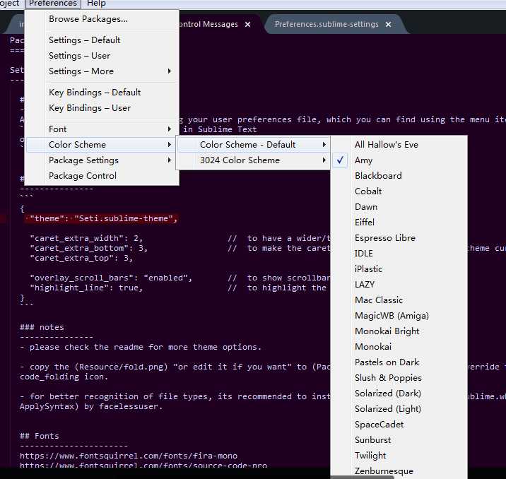This screenshot has width=506, height=479.
Task: Open Key Bindings – User
Action: pos(102,107)
